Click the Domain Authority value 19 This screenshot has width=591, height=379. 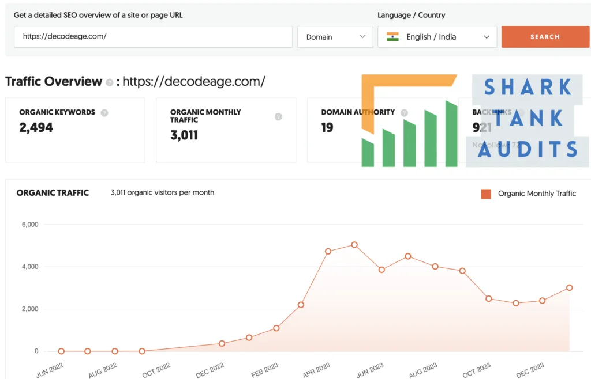click(x=327, y=127)
